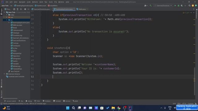Expand BankingApplication.java node in project tree
The height and width of the screenshot is (111, 198).
pyautogui.click(x=9, y=23)
